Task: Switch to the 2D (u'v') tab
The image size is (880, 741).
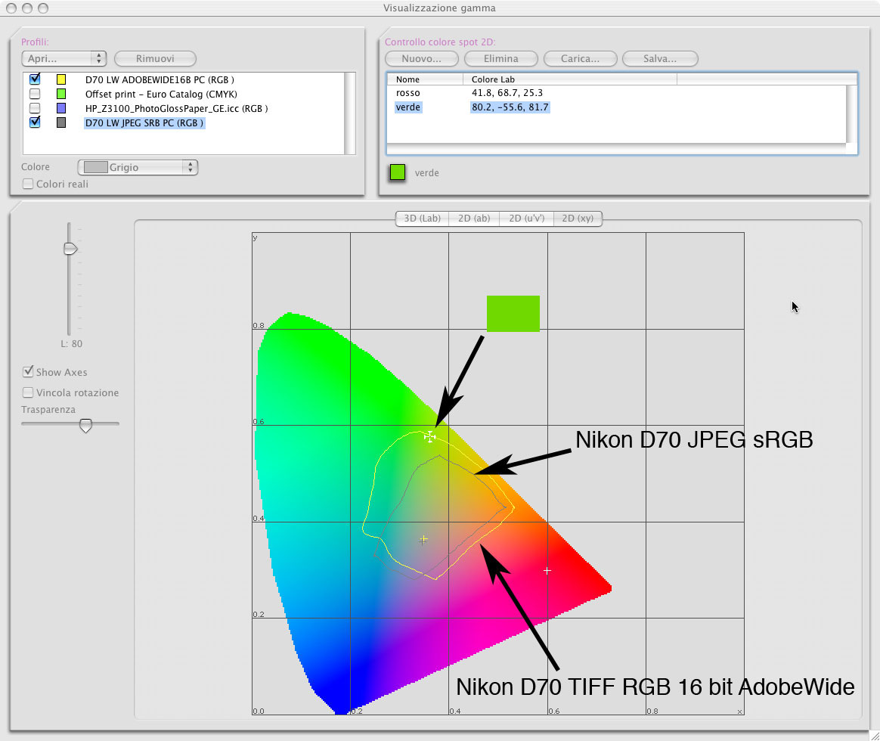Action: 526,219
